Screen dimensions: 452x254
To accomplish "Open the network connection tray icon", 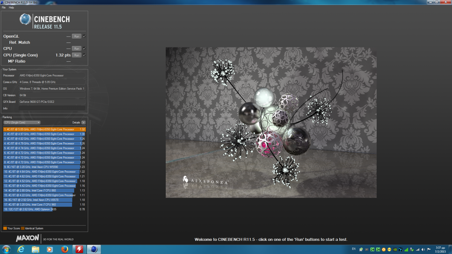I will coord(417,249).
